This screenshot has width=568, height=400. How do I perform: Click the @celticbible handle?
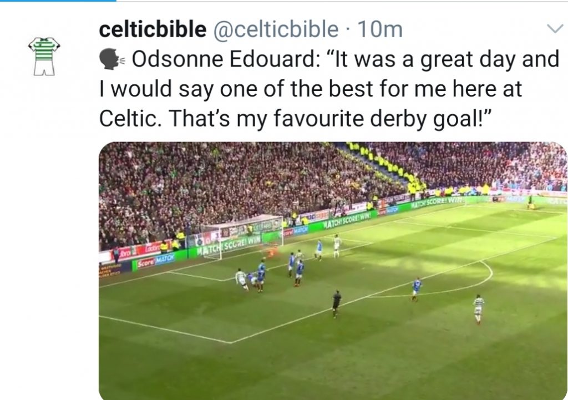click(276, 29)
